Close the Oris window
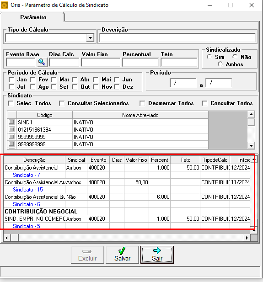 pos(252,5)
